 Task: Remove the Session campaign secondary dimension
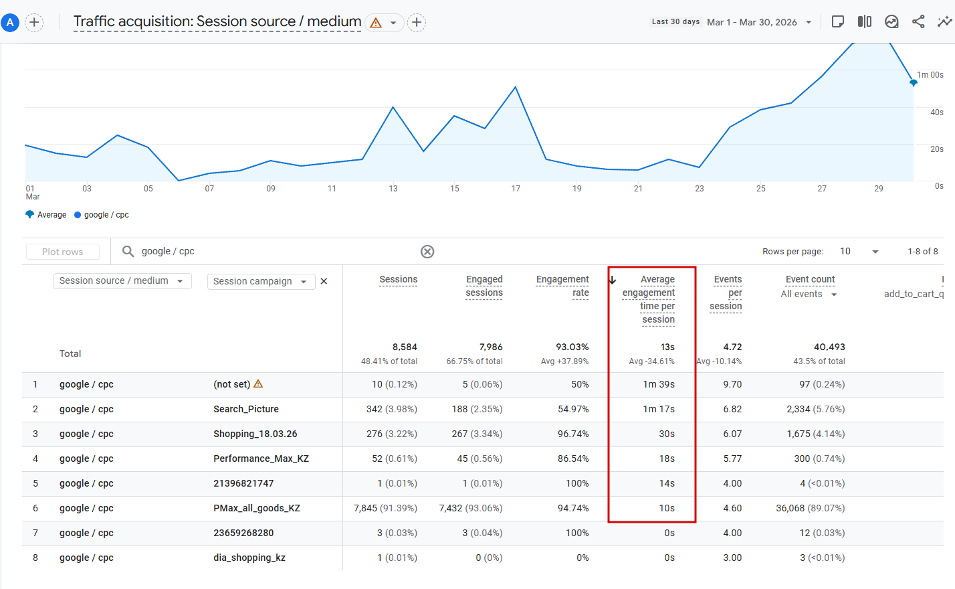point(324,282)
